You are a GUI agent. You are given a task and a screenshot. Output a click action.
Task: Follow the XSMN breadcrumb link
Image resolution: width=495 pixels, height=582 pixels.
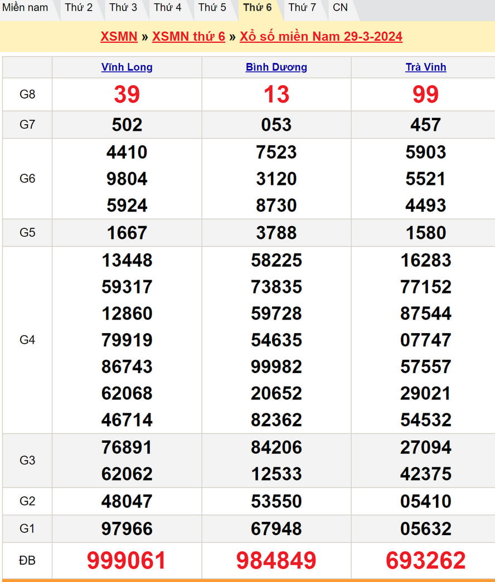pyautogui.click(x=119, y=37)
